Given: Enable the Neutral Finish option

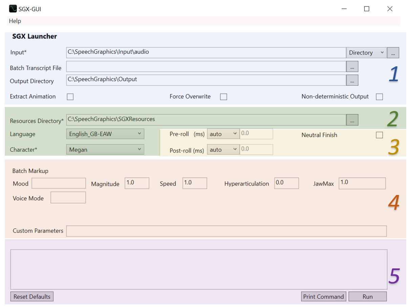Looking at the screenshot, I should [x=380, y=135].
